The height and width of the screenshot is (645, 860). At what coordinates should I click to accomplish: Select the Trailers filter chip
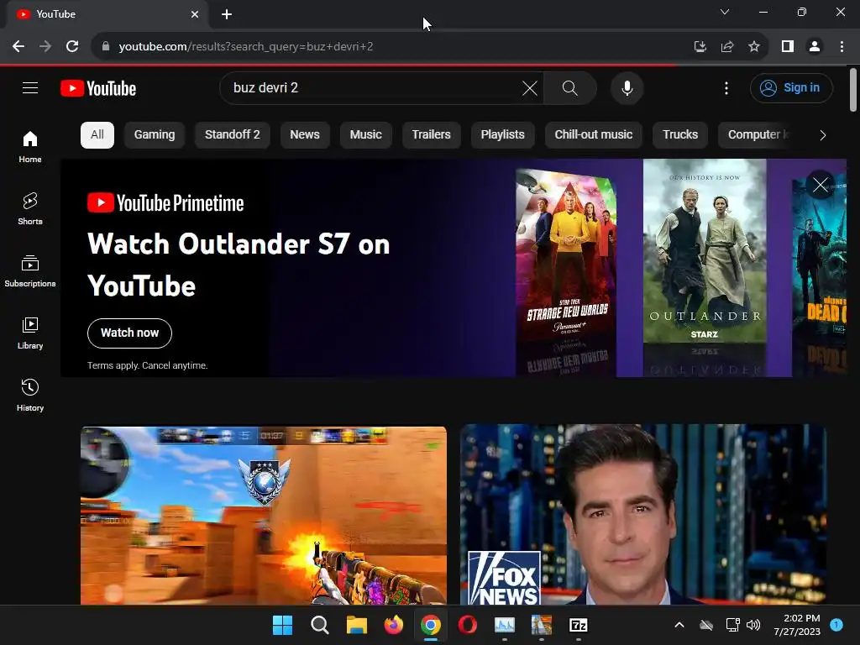[x=431, y=135]
